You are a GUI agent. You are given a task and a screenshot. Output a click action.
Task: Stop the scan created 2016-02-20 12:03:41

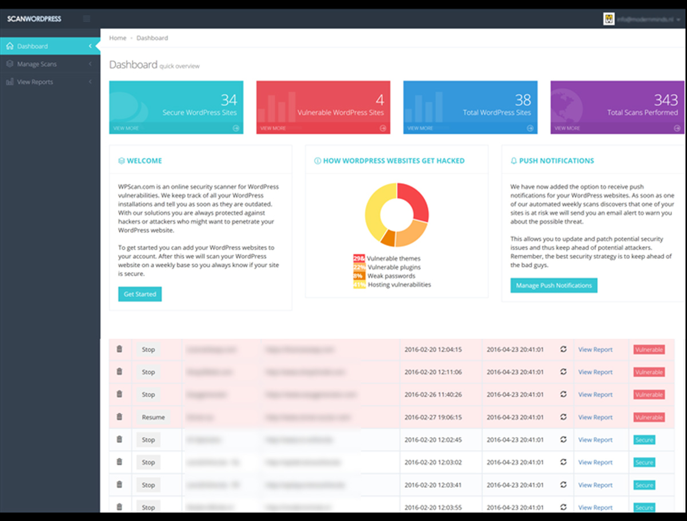(148, 485)
